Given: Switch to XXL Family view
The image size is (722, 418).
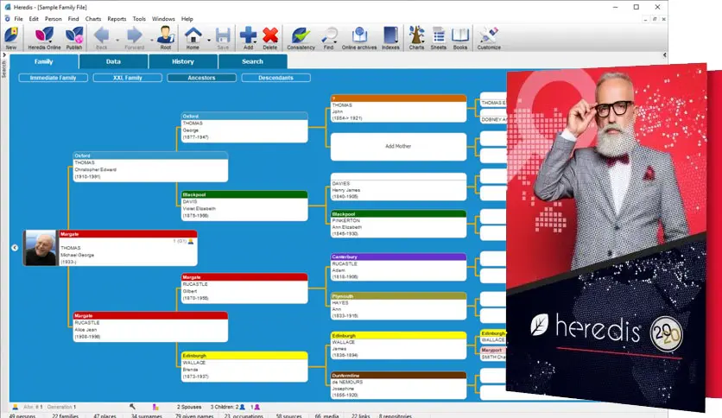Looking at the screenshot, I should pyautogui.click(x=129, y=78).
